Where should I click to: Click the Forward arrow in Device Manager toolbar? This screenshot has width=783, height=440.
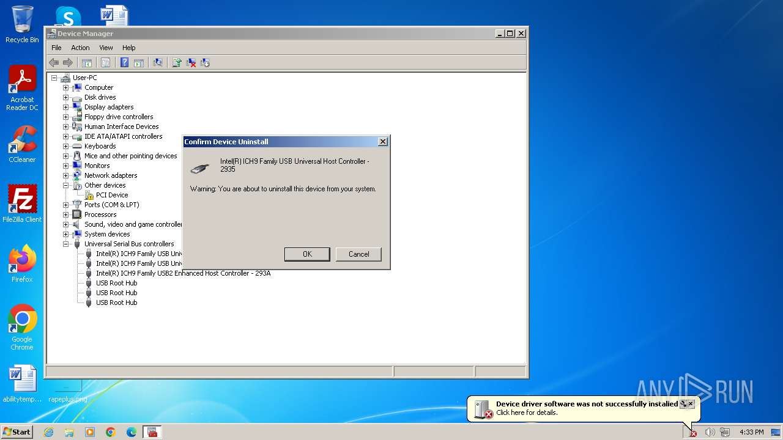68,62
